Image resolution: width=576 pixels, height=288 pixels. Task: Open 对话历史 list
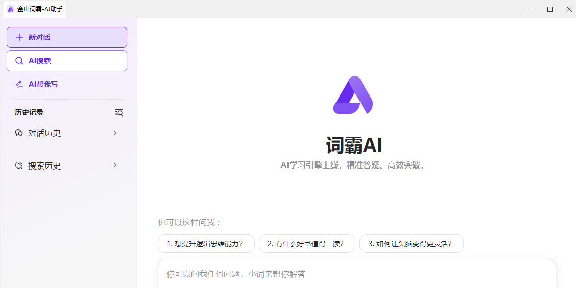67,133
